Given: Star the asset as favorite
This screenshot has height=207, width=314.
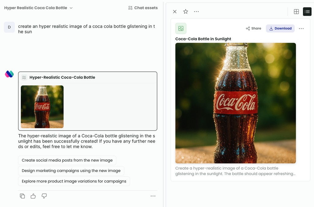Looking at the screenshot, I should [186, 12].
